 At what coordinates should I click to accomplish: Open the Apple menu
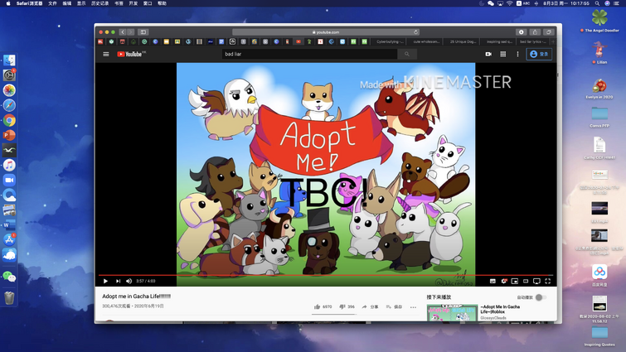pos(8,3)
